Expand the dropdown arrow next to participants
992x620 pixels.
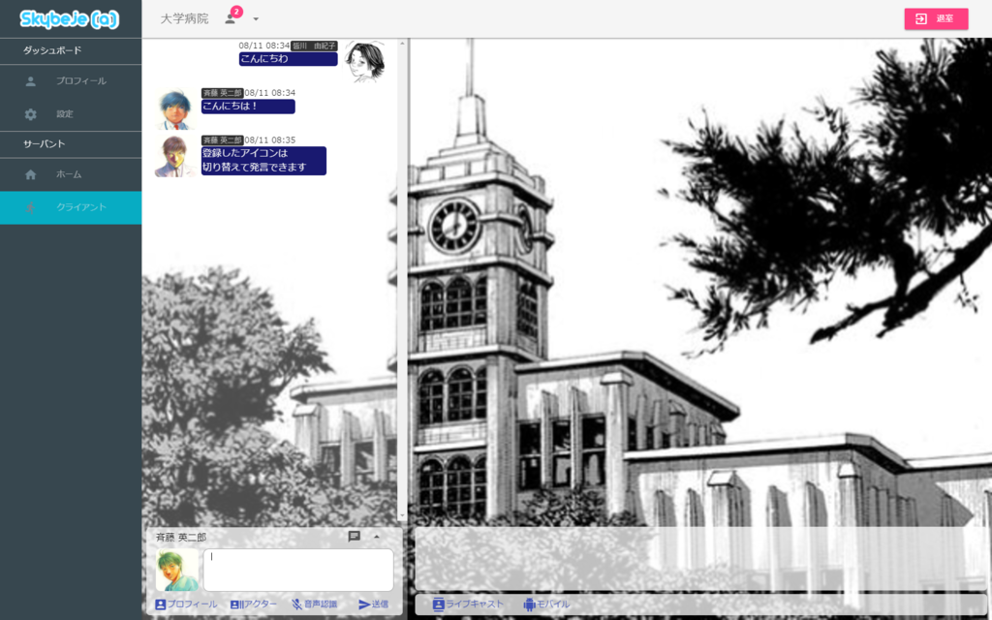[256, 19]
